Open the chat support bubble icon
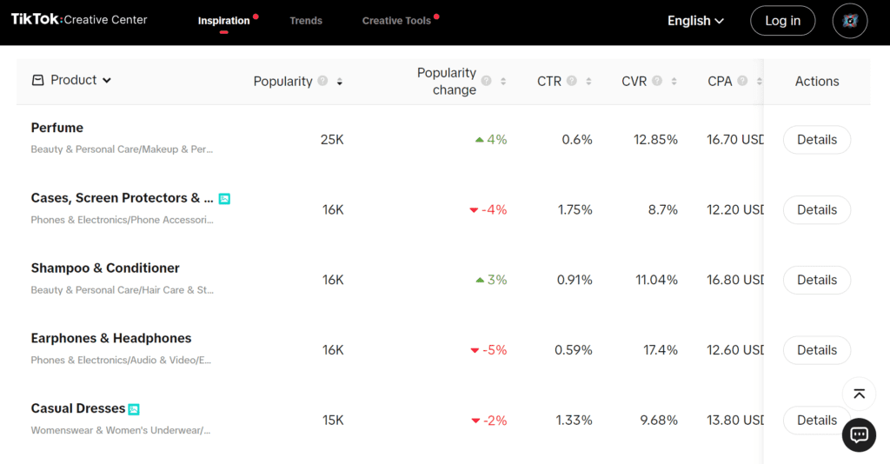The image size is (890, 464). [859, 434]
